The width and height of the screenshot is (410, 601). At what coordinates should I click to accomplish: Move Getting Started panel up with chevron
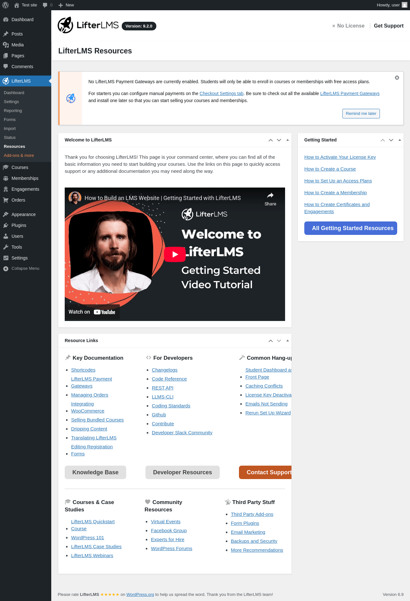click(383, 140)
